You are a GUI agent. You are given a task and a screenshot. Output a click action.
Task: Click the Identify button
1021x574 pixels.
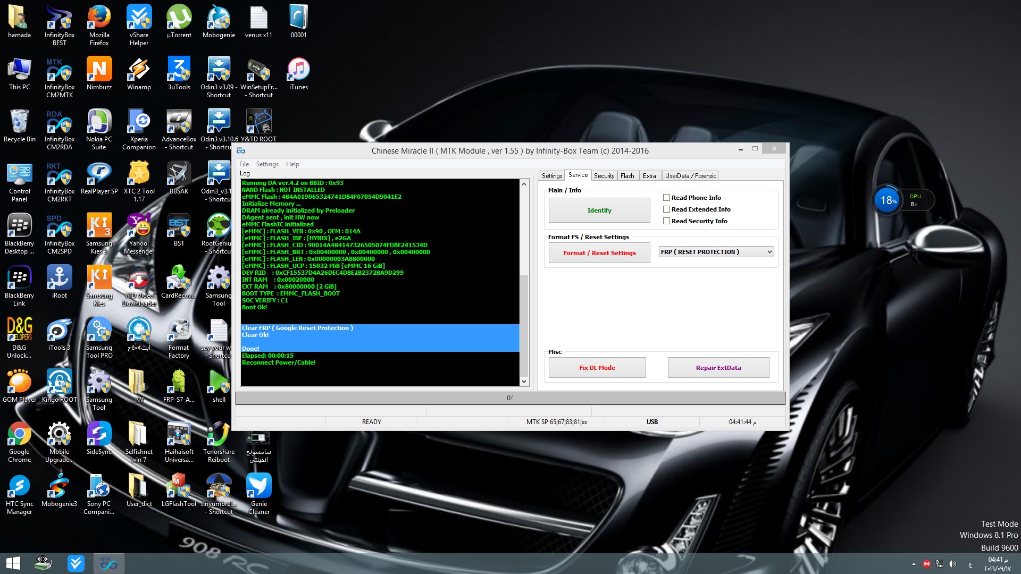(599, 210)
